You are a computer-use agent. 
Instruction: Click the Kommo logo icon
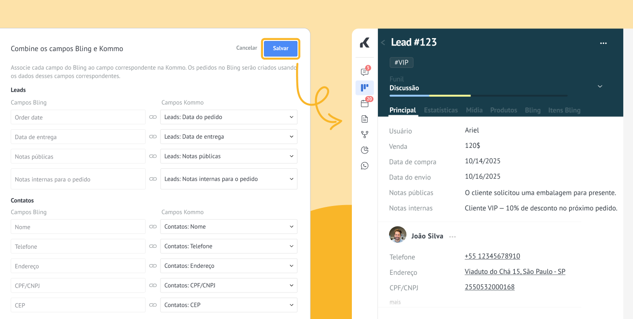364,43
